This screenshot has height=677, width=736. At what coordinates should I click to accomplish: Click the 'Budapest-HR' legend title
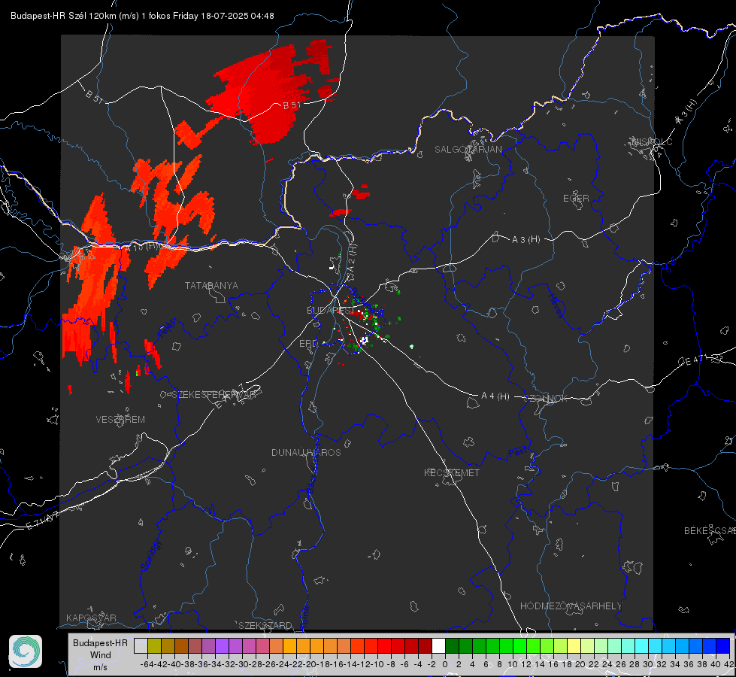coord(100,642)
